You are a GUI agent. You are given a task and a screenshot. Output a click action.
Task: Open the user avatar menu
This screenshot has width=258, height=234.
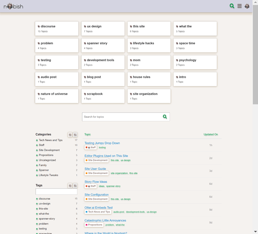click(x=247, y=6)
